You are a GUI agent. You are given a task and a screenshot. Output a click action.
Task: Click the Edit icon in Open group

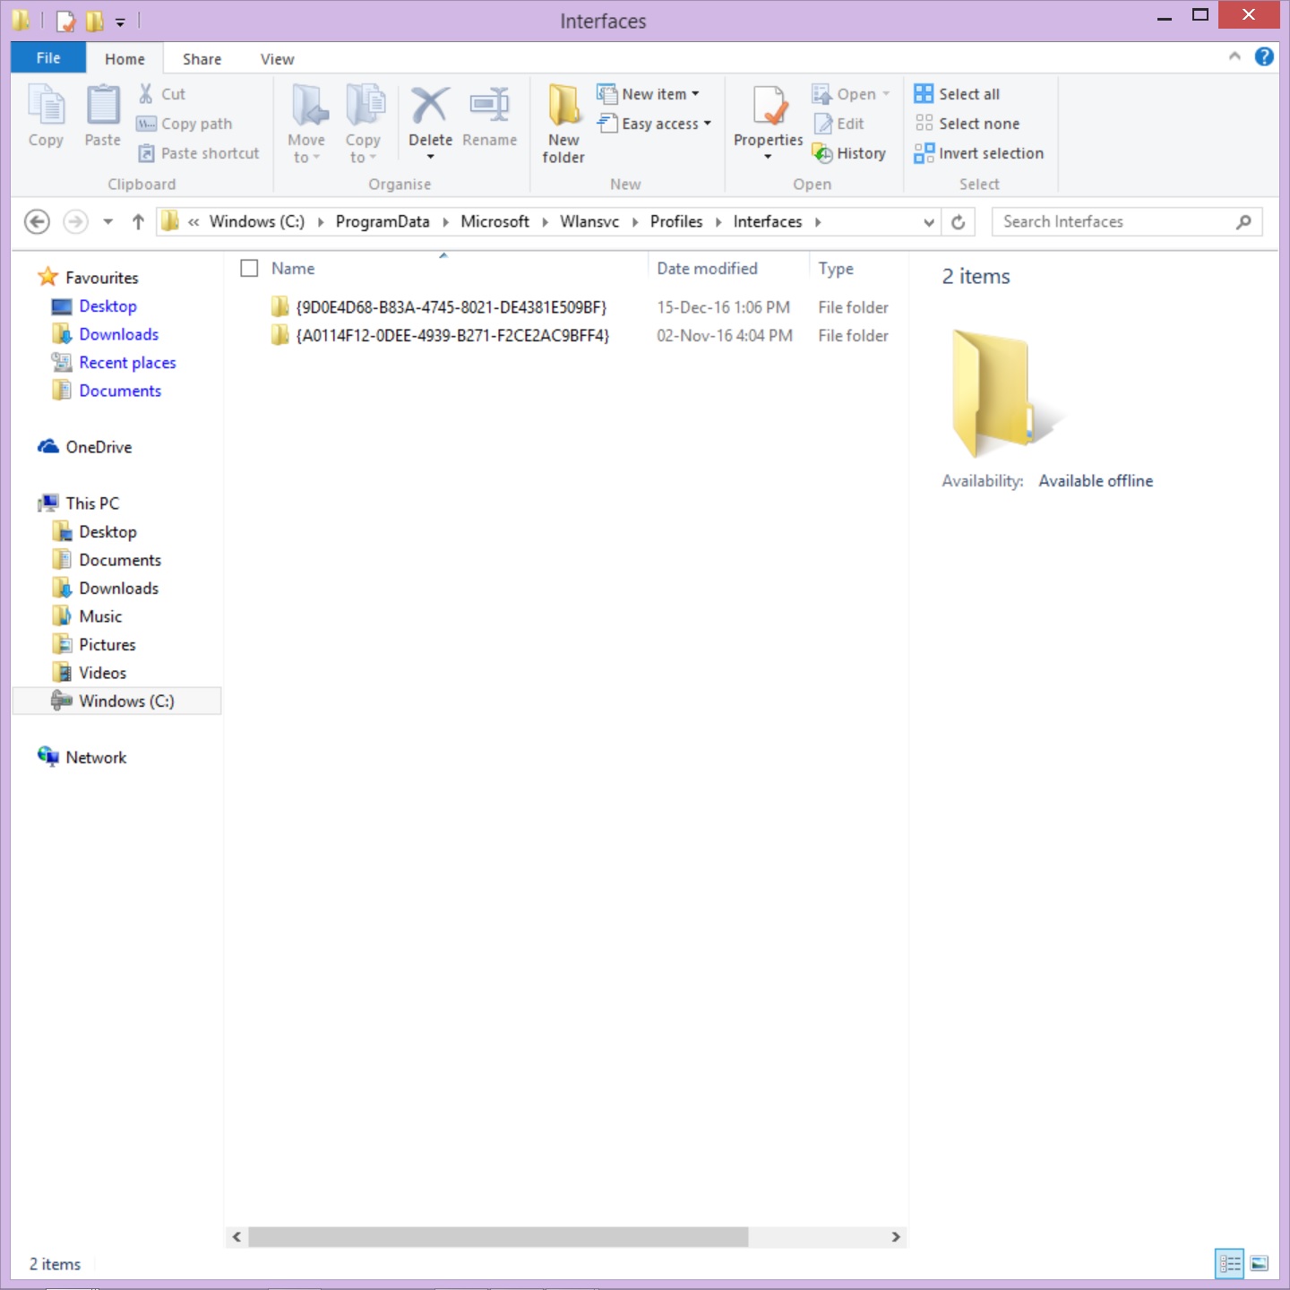[823, 124]
